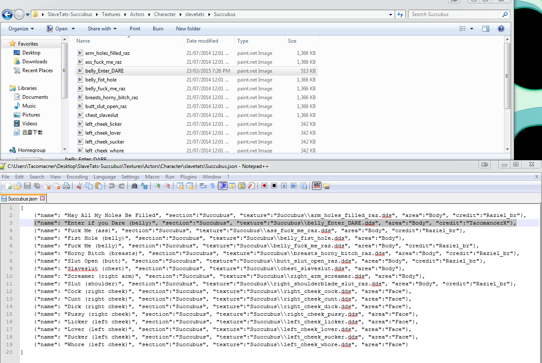Toggle the indent guide toolbar button
The height and width of the screenshot is (363, 542).
click(x=222, y=186)
